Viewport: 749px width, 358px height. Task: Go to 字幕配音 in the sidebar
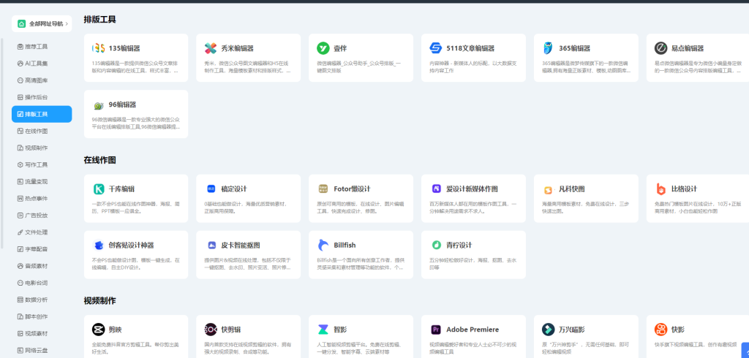[37, 249]
